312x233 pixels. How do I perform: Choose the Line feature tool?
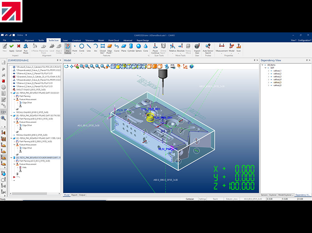click(x=89, y=48)
